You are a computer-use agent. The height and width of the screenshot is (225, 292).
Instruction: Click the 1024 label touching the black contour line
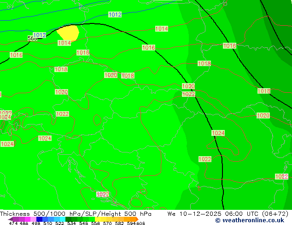click(x=218, y=133)
